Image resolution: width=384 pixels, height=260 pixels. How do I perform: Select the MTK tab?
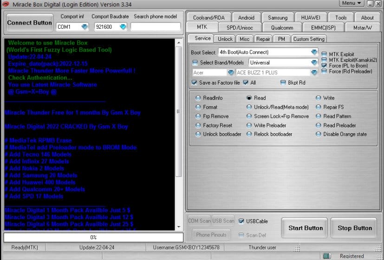click(202, 27)
